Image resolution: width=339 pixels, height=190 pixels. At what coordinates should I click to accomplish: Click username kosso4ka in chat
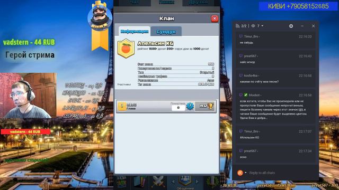tap(251, 75)
